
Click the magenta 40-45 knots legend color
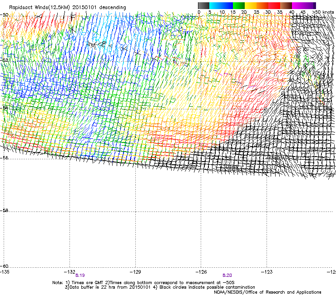click(x=298, y=5)
